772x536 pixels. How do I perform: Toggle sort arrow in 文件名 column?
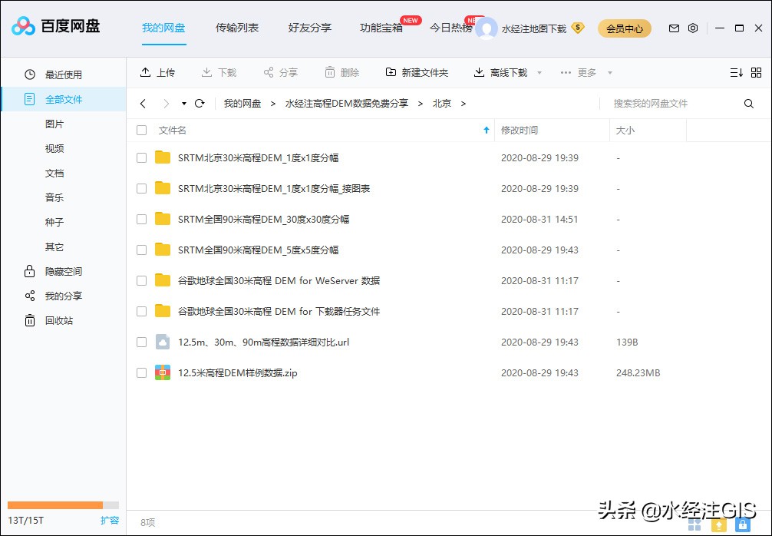click(x=487, y=130)
